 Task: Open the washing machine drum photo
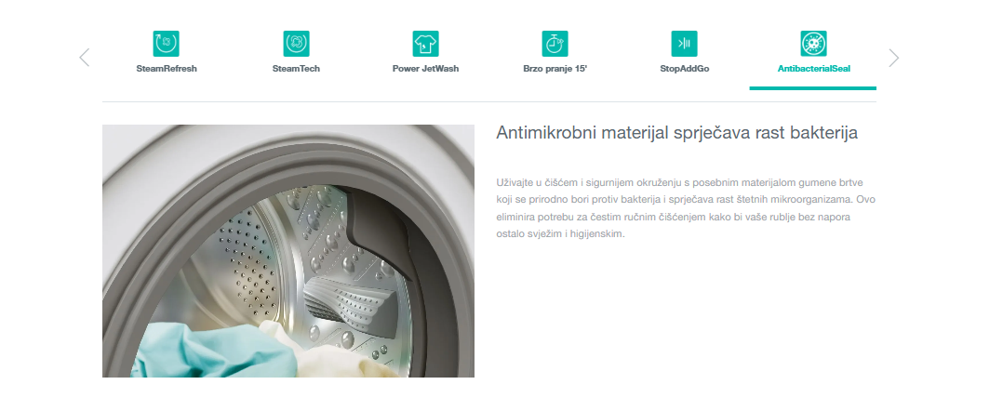pos(288,250)
